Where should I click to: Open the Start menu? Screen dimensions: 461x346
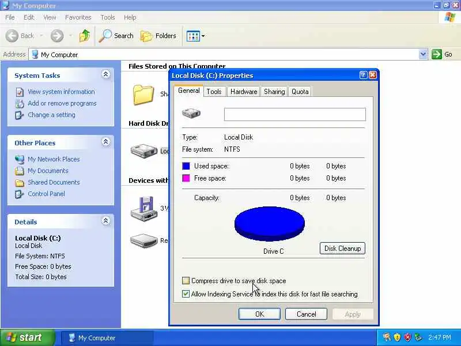click(x=28, y=337)
